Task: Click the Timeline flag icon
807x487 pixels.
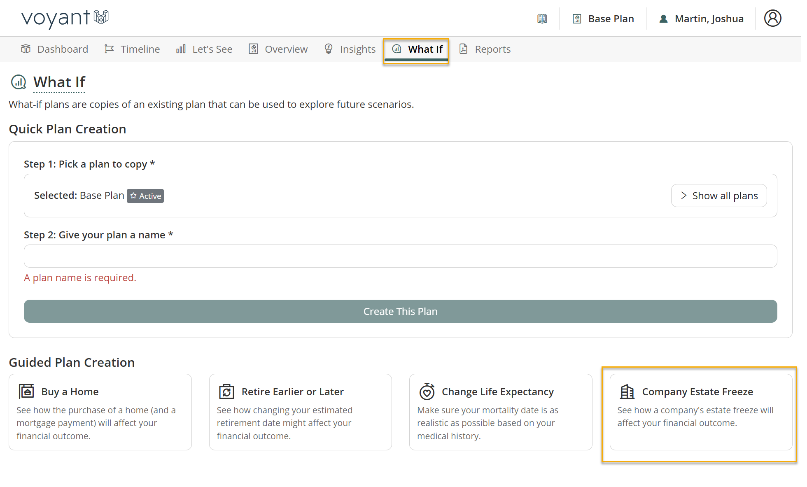Action: click(x=109, y=49)
